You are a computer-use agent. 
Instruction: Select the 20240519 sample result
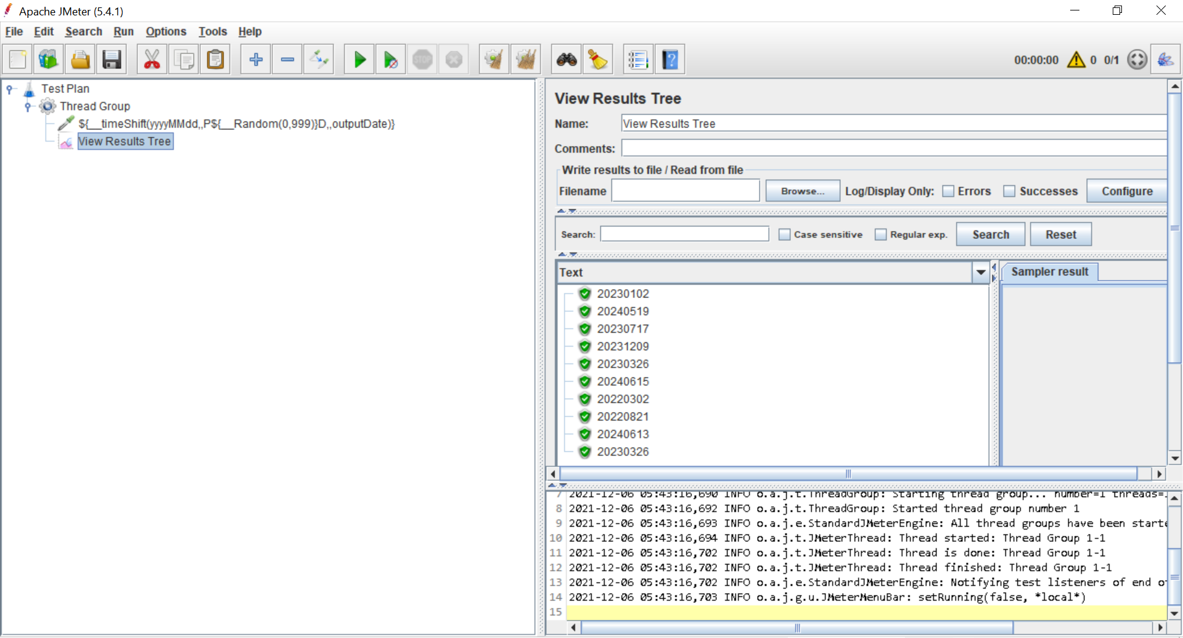pyautogui.click(x=623, y=312)
